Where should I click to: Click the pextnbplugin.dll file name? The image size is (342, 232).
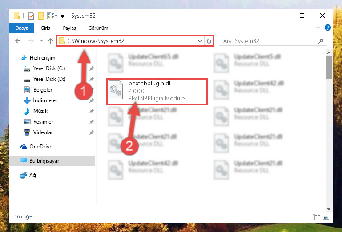click(150, 83)
